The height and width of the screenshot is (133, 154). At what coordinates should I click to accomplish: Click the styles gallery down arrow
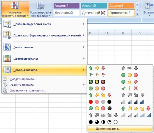137,9
